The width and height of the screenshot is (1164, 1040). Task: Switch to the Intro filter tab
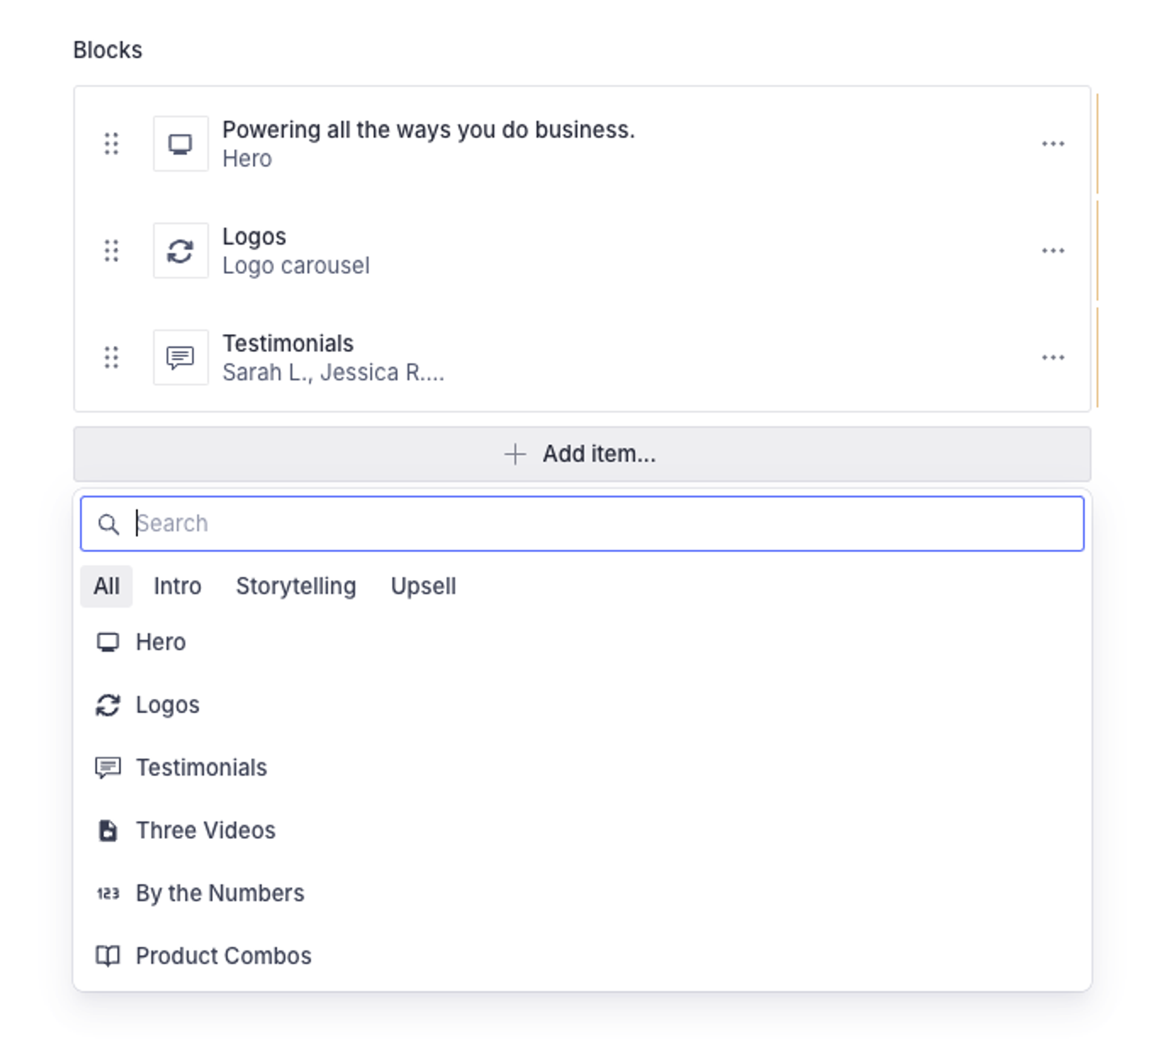(177, 586)
